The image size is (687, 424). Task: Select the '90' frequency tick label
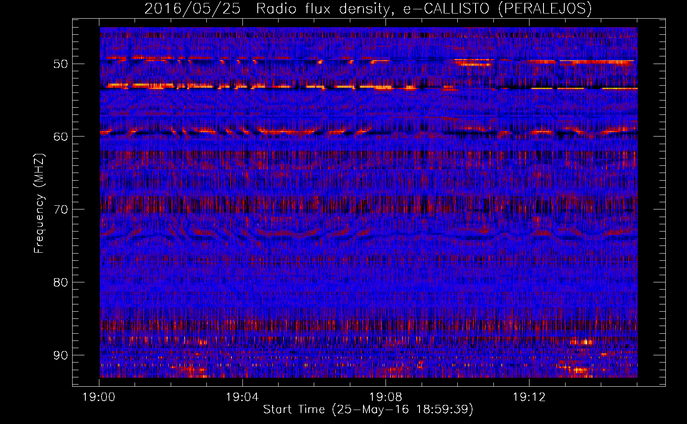click(x=61, y=355)
